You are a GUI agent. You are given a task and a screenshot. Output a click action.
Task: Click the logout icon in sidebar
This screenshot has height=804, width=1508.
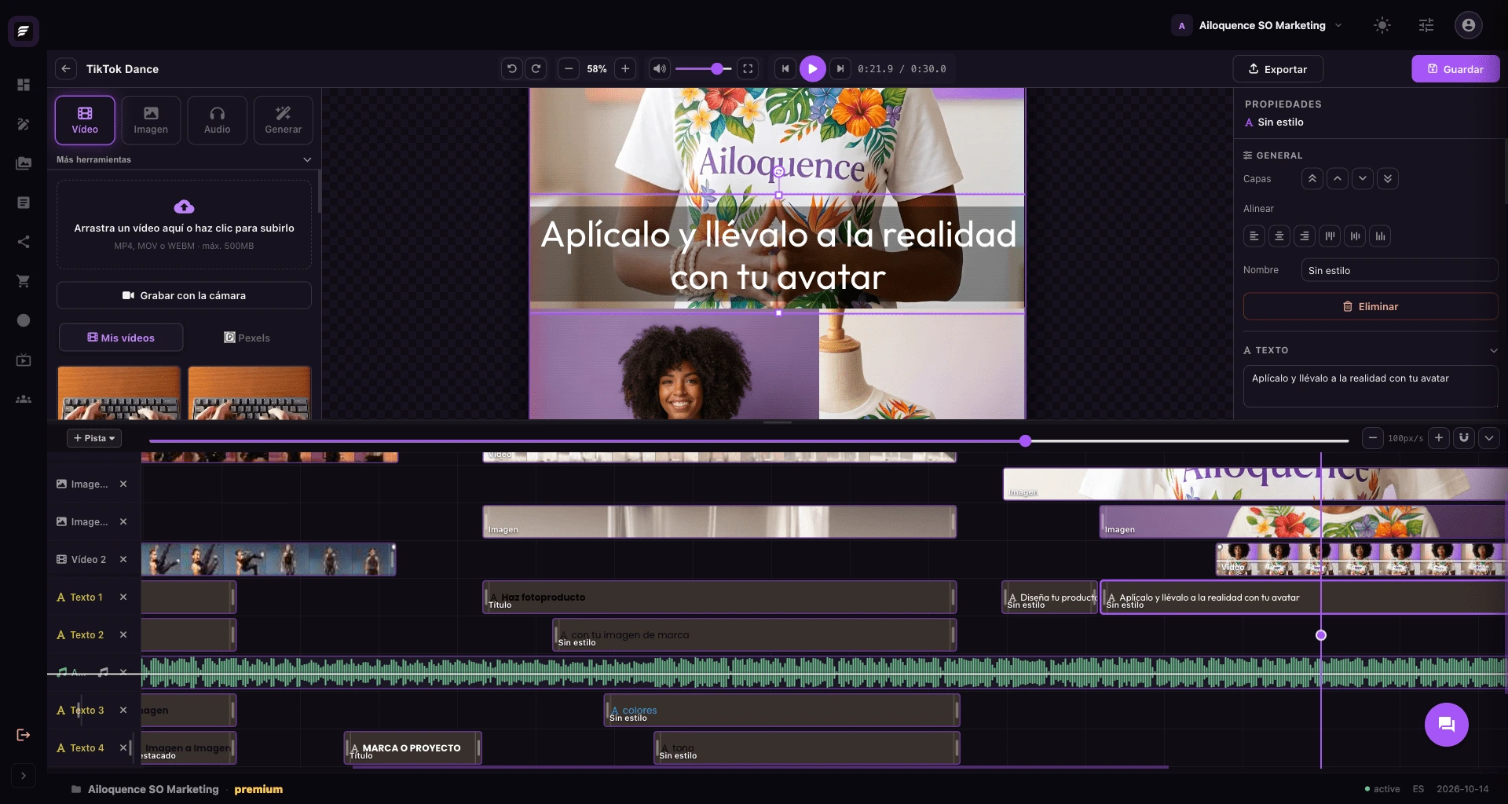point(24,735)
